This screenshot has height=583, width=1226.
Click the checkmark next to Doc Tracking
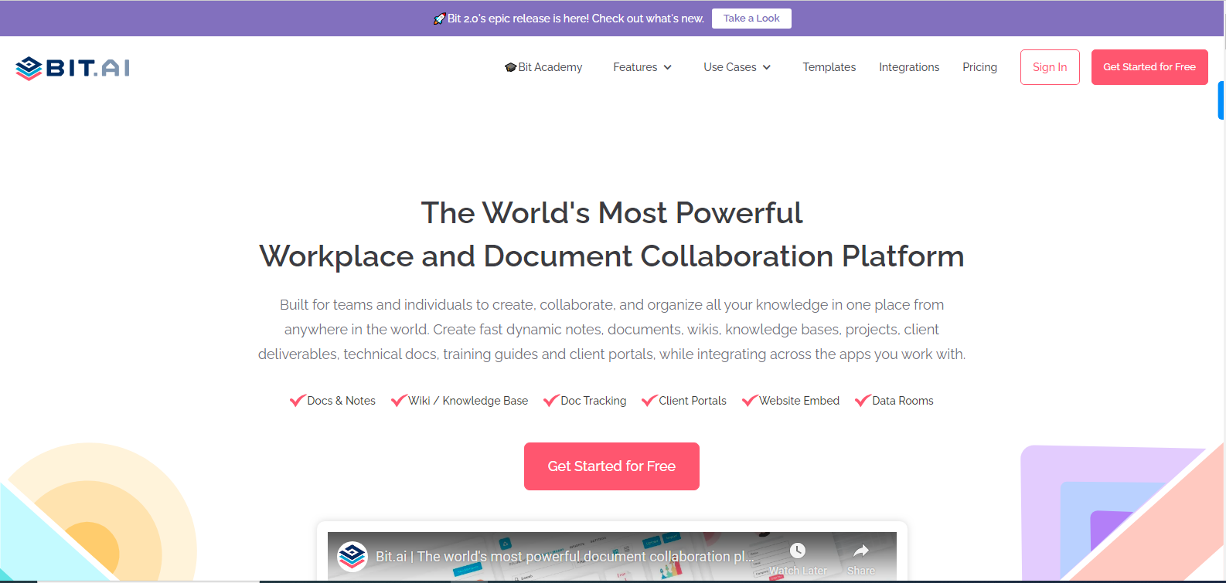coord(551,401)
